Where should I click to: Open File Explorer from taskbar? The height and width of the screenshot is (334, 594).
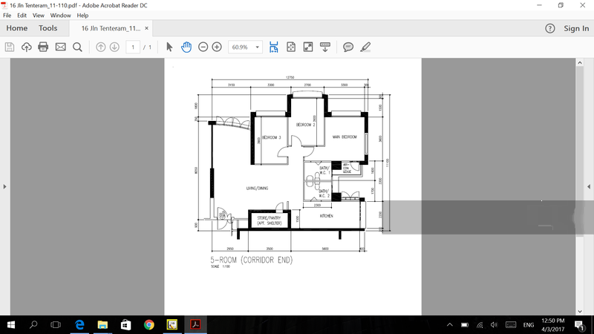pos(102,324)
